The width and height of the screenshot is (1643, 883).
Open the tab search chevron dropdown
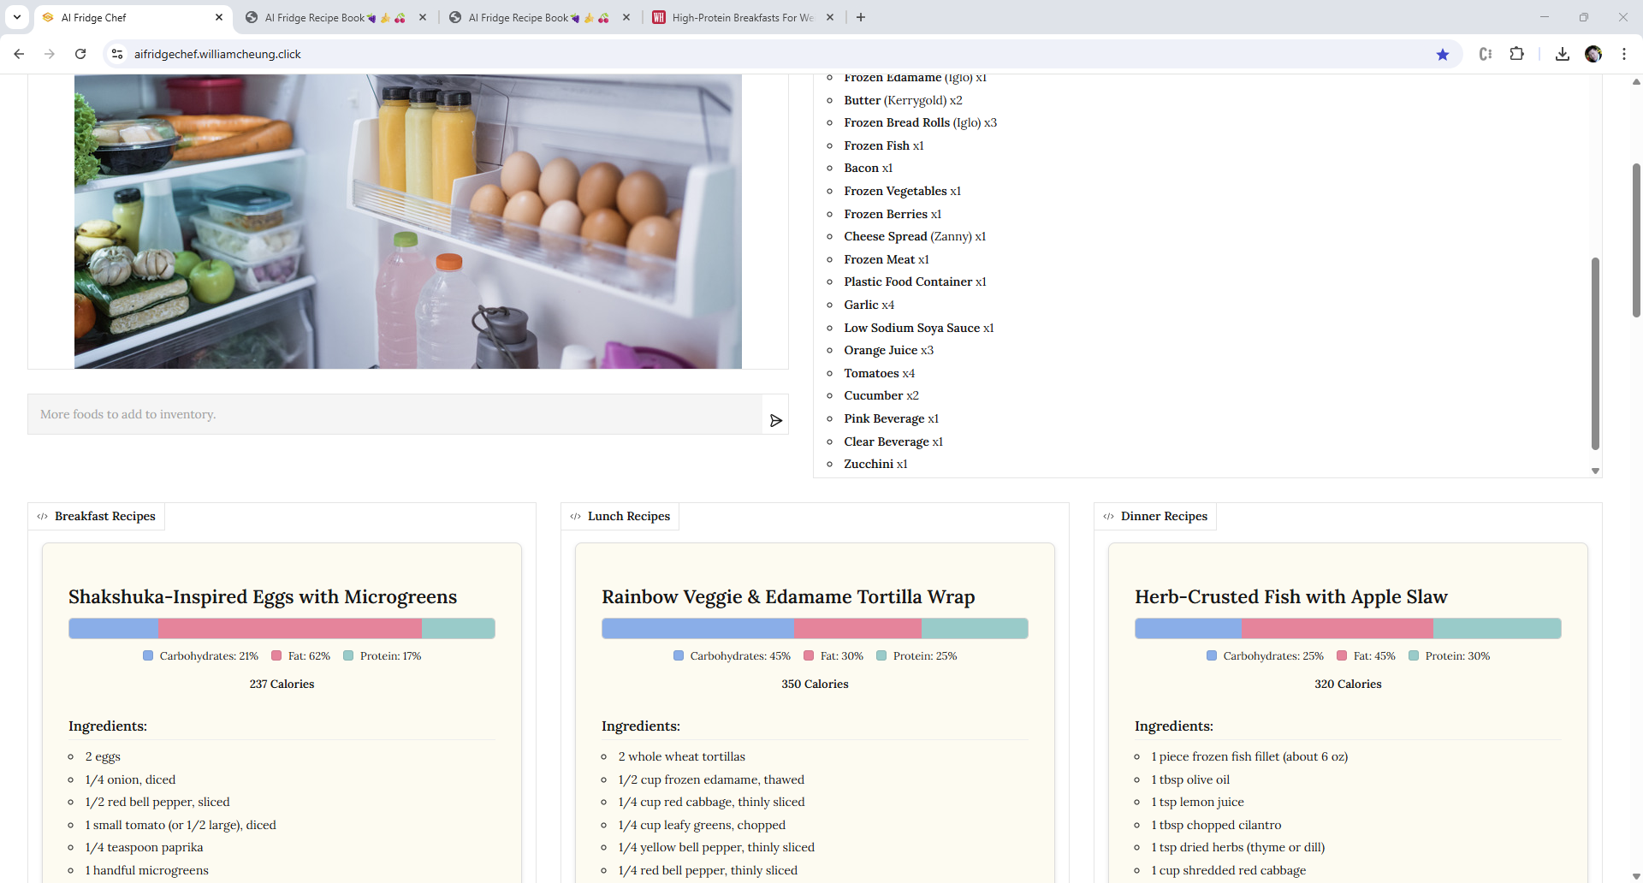pyautogui.click(x=16, y=17)
